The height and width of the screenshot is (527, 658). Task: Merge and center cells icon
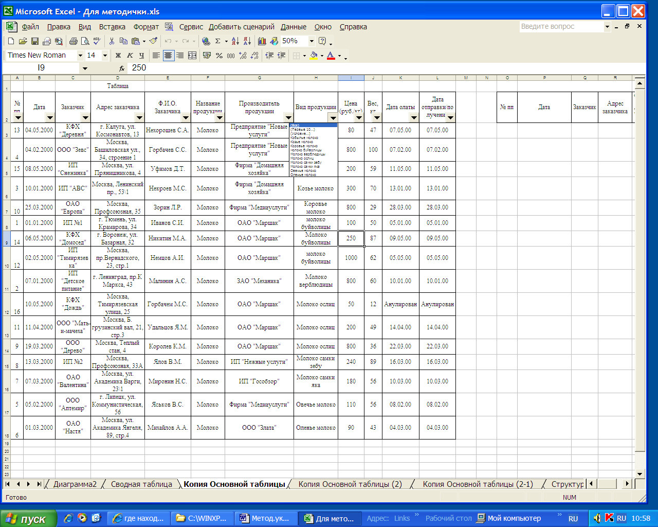pyautogui.click(x=192, y=55)
